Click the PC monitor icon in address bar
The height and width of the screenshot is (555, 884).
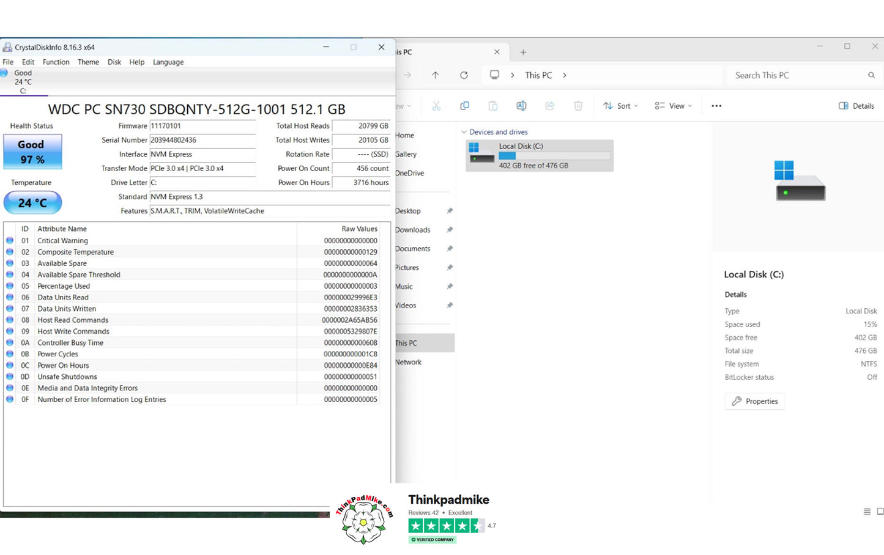(494, 75)
